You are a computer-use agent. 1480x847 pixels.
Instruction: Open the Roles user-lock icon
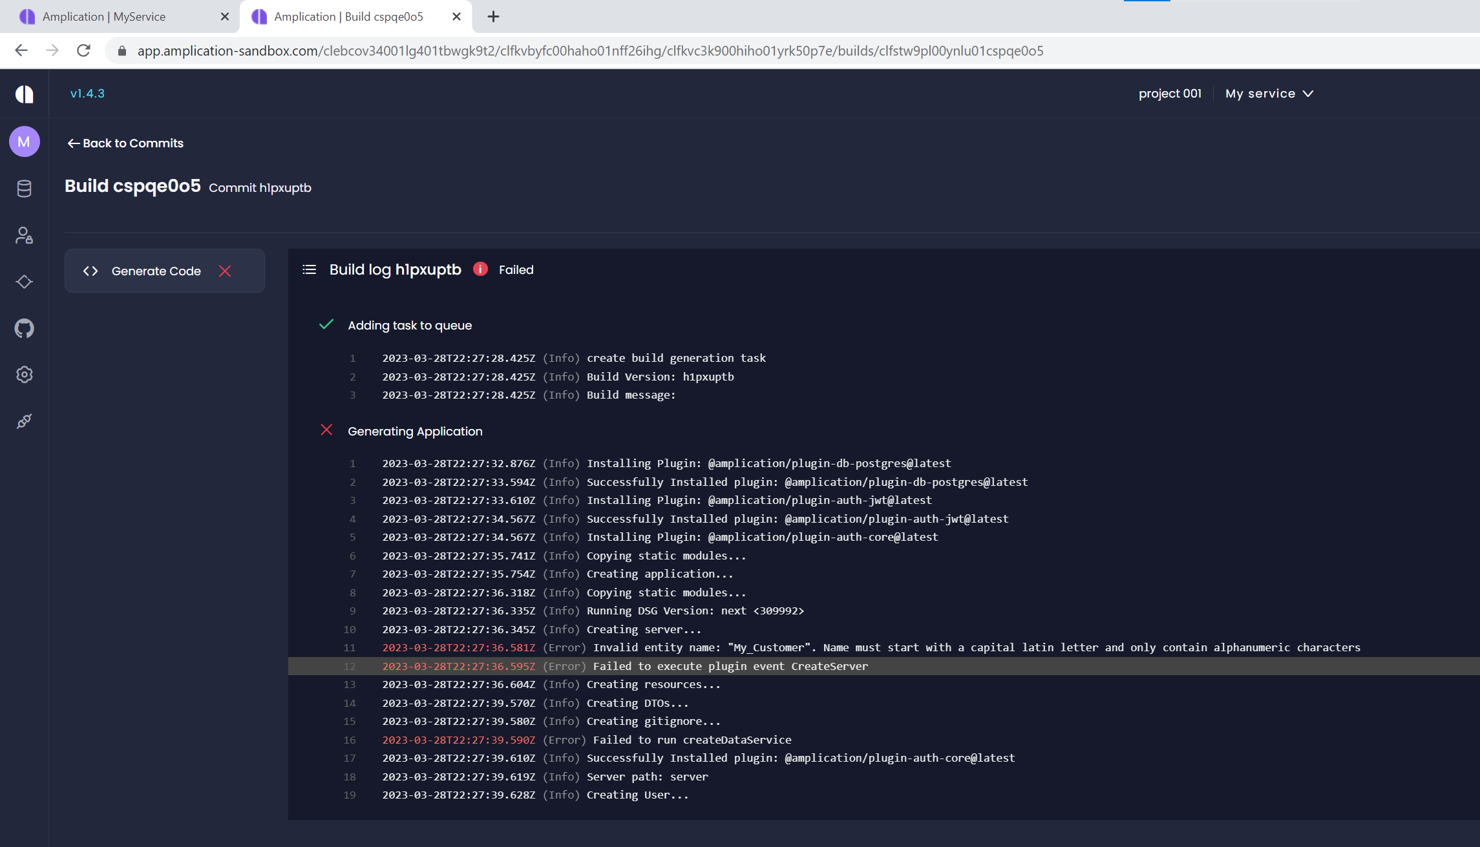24,235
